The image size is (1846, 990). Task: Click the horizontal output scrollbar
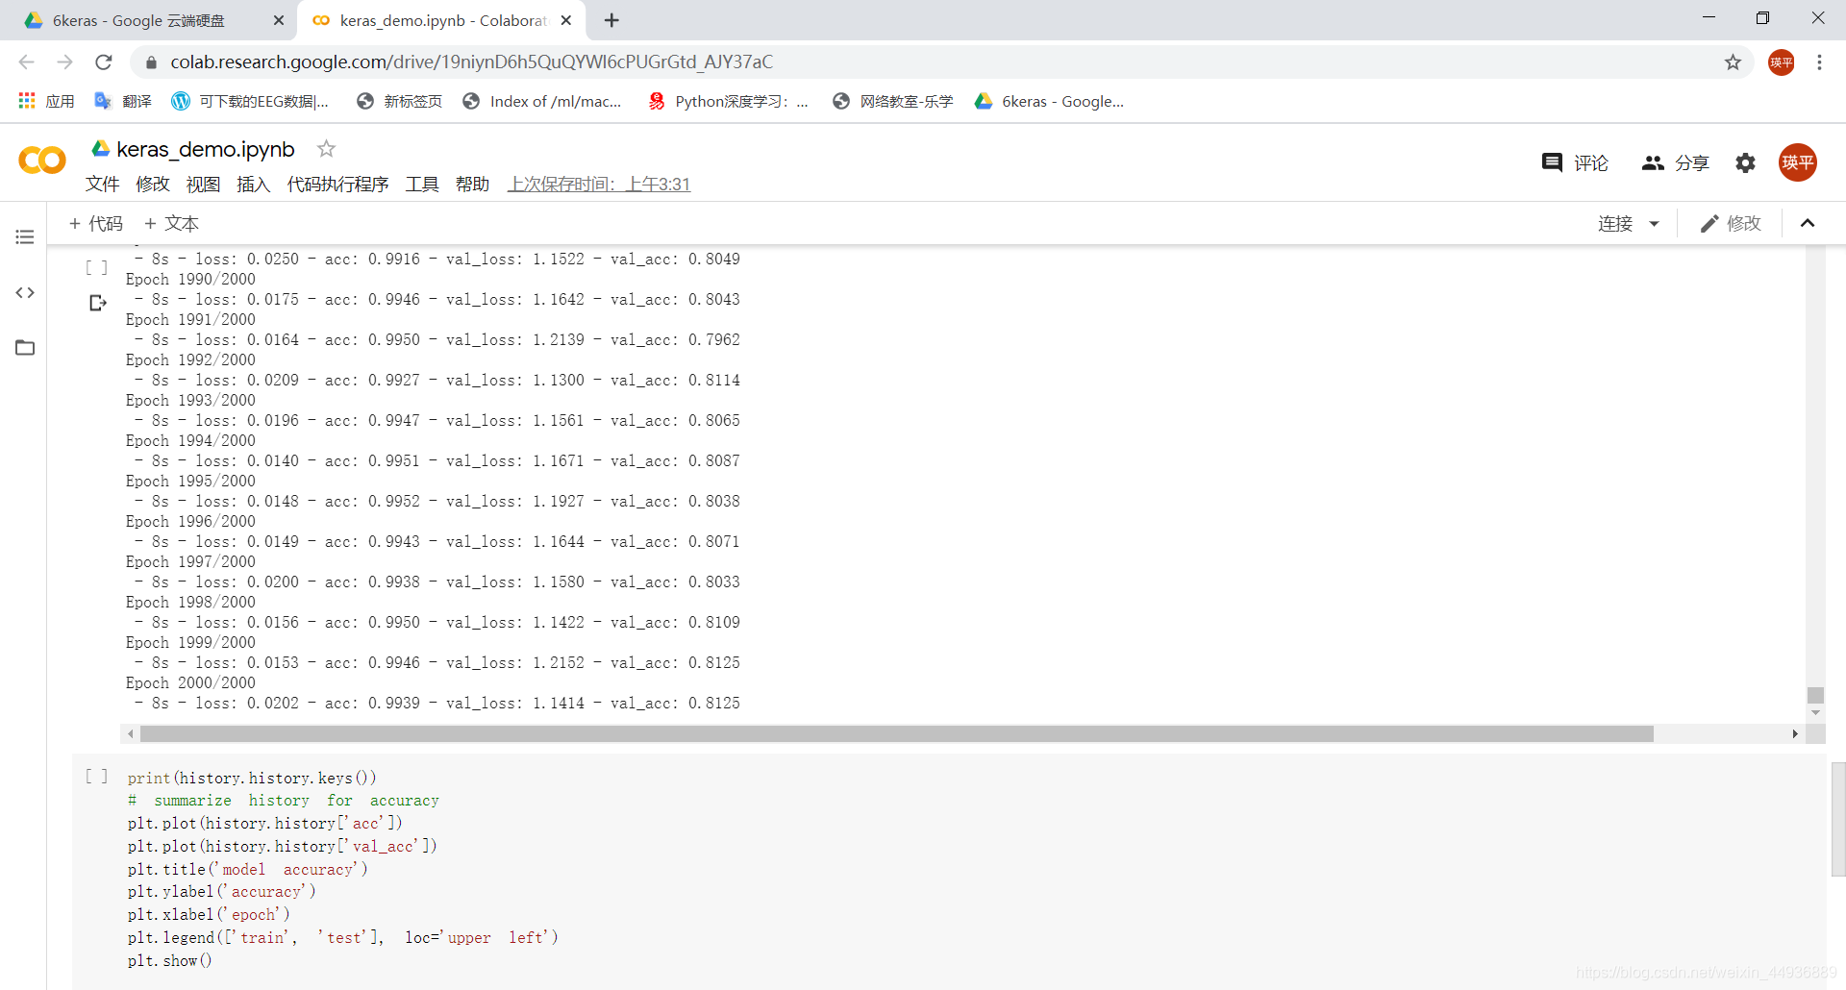tap(896, 734)
